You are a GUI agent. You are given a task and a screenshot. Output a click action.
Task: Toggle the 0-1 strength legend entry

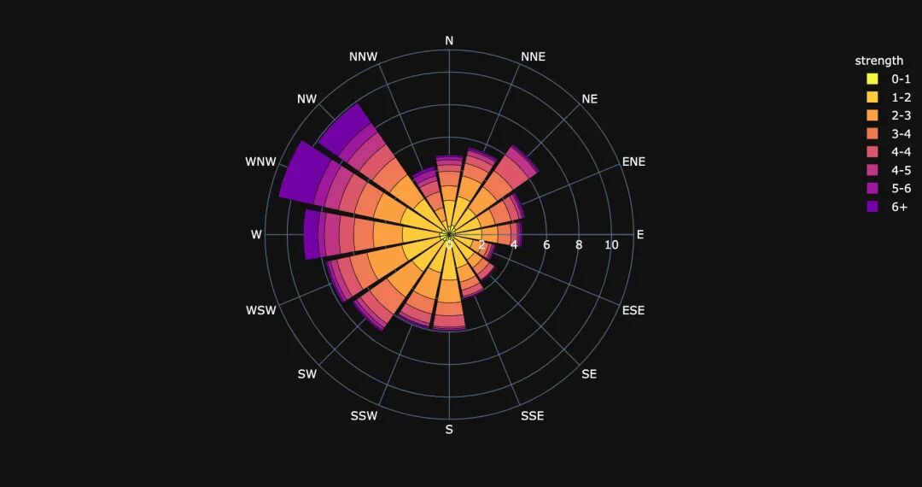888,79
